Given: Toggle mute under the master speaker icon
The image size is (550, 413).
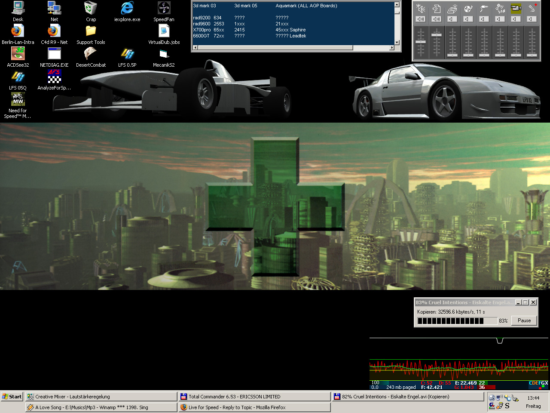Looking at the screenshot, I should pyautogui.click(x=421, y=19).
